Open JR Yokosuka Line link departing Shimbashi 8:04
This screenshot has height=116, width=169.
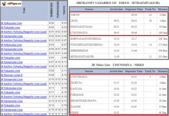pyautogui.click(x=11, y=45)
